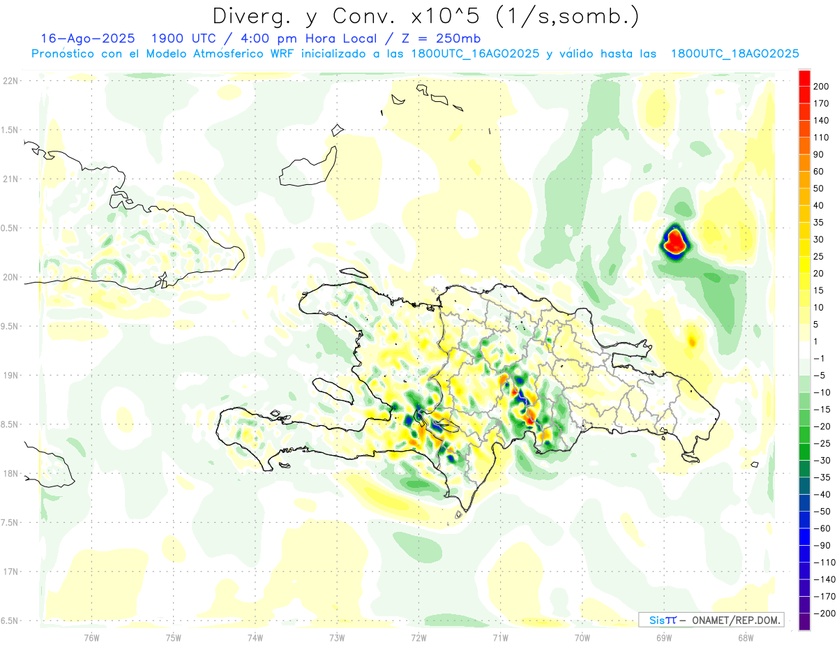This screenshot has height=647, width=837.
Task: Click the "69W" longitude label
Action: pos(663,637)
